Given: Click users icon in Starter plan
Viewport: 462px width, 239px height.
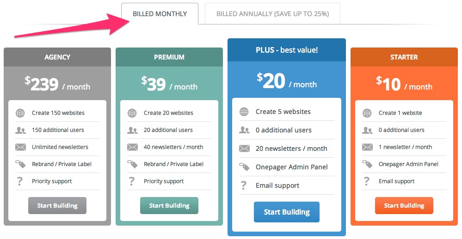Looking at the screenshot, I should pos(367,130).
